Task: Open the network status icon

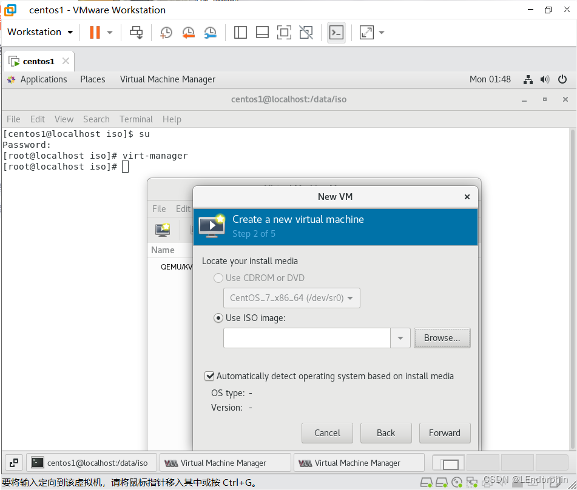Action: 528,79
